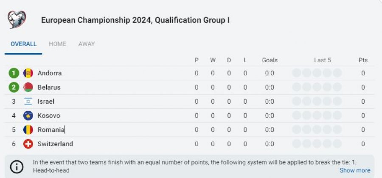The width and height of the screenshot is (382, 178).
Task: Select the OVERALL standings tab
Action: [x=23, y=44]
